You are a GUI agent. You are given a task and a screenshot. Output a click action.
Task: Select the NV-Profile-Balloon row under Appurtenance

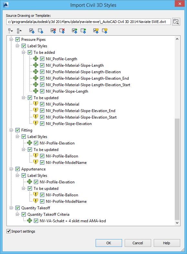[x=62, y=195]
